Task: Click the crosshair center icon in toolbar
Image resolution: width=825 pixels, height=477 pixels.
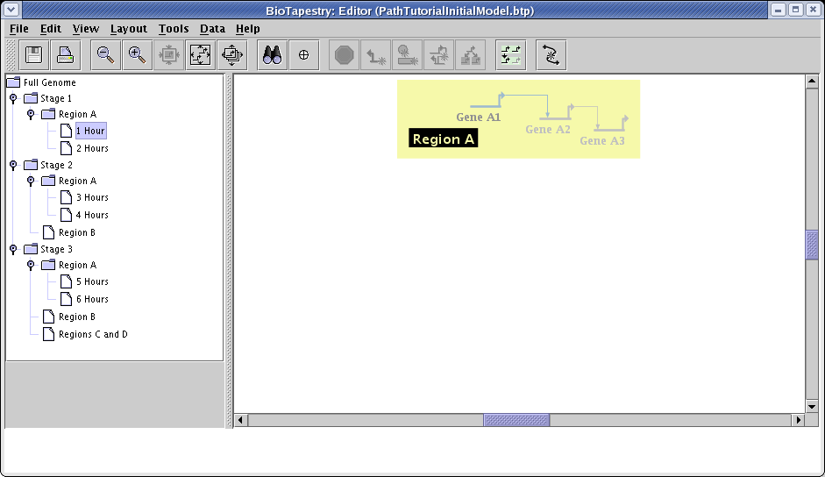Action: pyautogui.click(x=304, y=55)
